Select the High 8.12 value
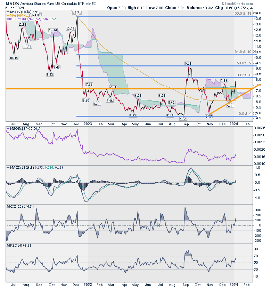This screenshot has width=271, height=288. 136,8
